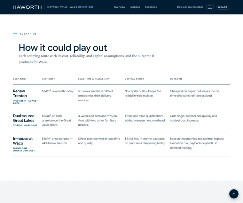Image resolution: width=243 pixels, height=203 pixels.
Task: Select the 'In-house at Waco' scenario name
Action: click(x=23, y=141)
